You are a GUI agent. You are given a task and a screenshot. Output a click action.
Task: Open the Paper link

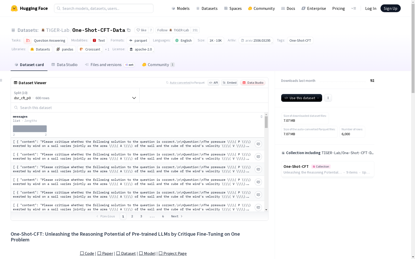pos(105,253)
